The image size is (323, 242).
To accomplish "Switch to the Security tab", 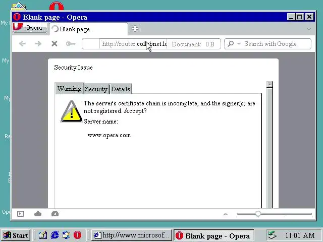I will [96, 89].
